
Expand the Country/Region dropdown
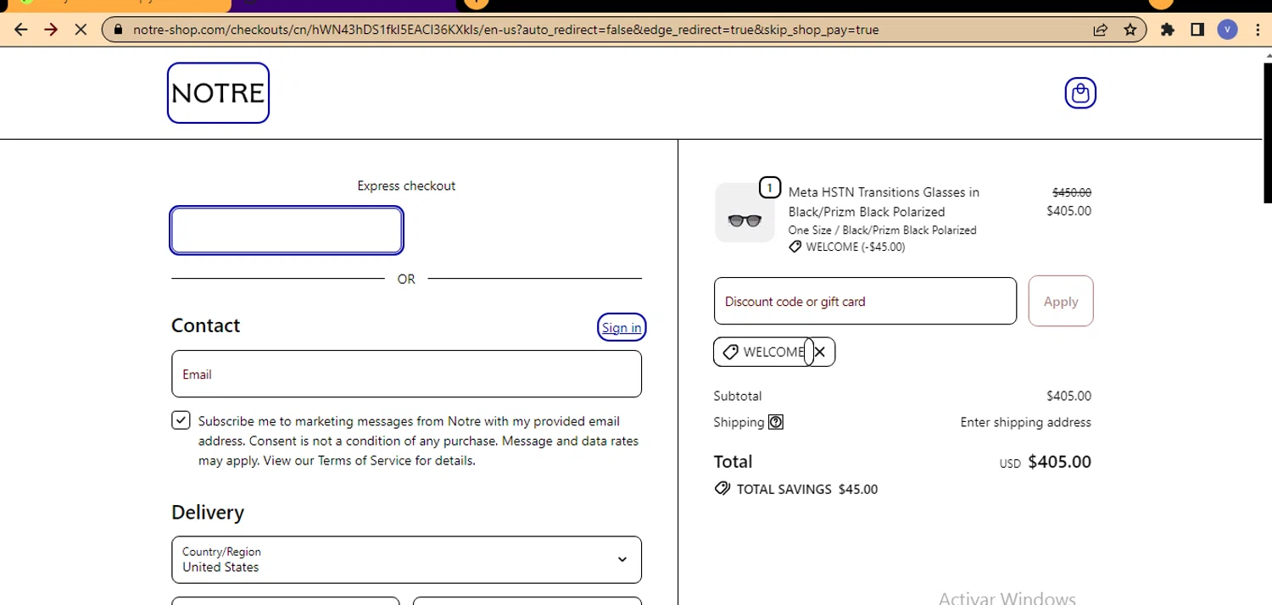[406, 559]
